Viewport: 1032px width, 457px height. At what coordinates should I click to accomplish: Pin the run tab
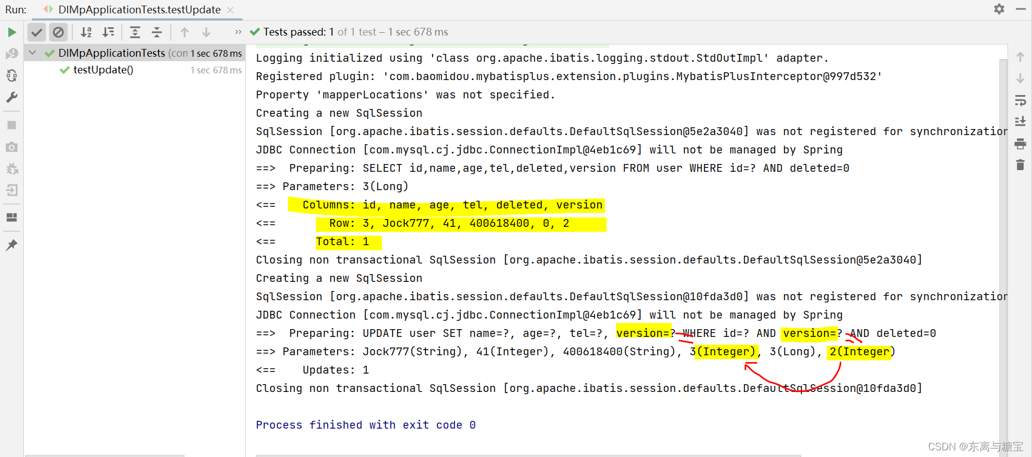(12, 245)
